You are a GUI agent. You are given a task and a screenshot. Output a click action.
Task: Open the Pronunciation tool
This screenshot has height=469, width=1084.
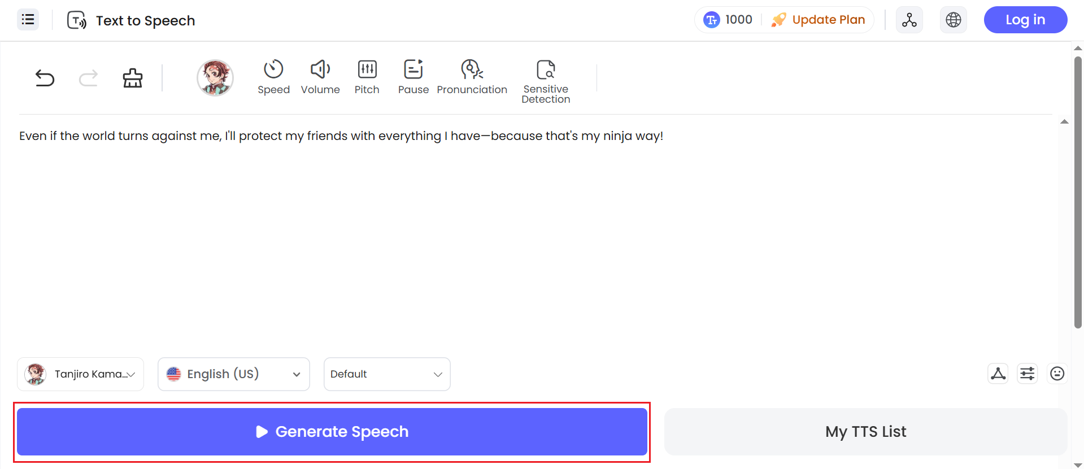pos(472,77)
